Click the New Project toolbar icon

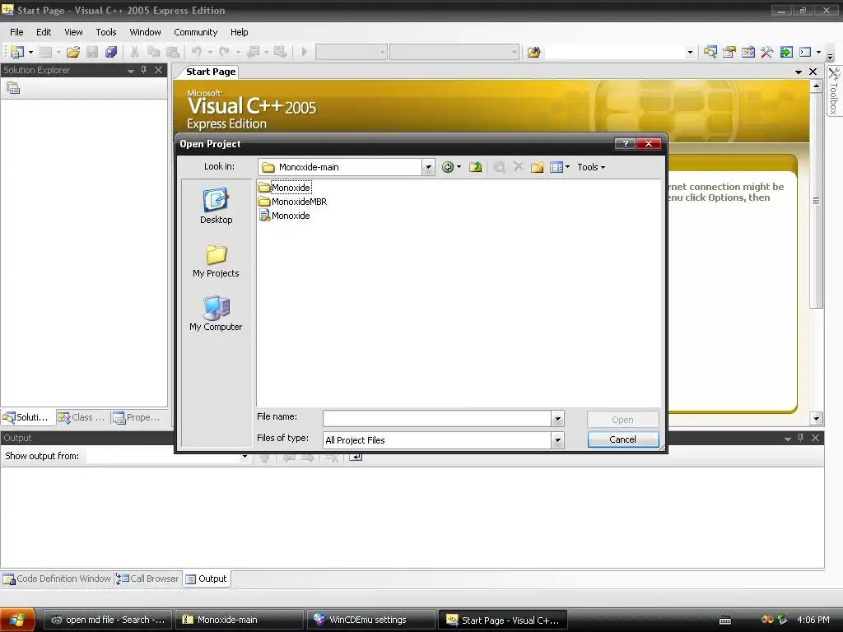[x=16, y=52]
